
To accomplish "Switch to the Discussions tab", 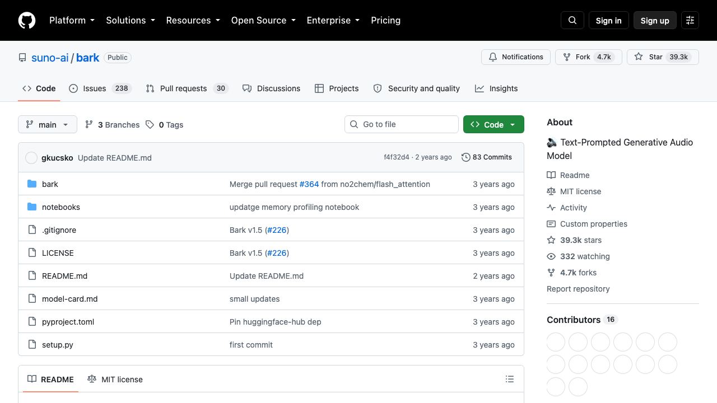I will (272, 88).
